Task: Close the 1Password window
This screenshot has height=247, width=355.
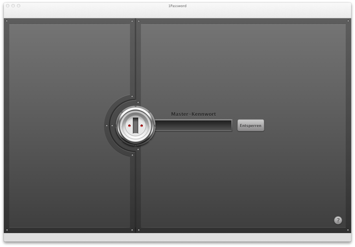Action: (8, 6)
